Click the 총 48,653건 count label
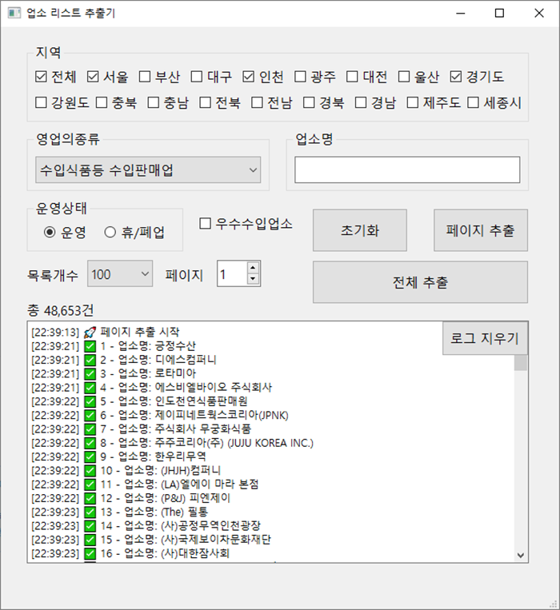560x610 pixels. coord(60,310)
